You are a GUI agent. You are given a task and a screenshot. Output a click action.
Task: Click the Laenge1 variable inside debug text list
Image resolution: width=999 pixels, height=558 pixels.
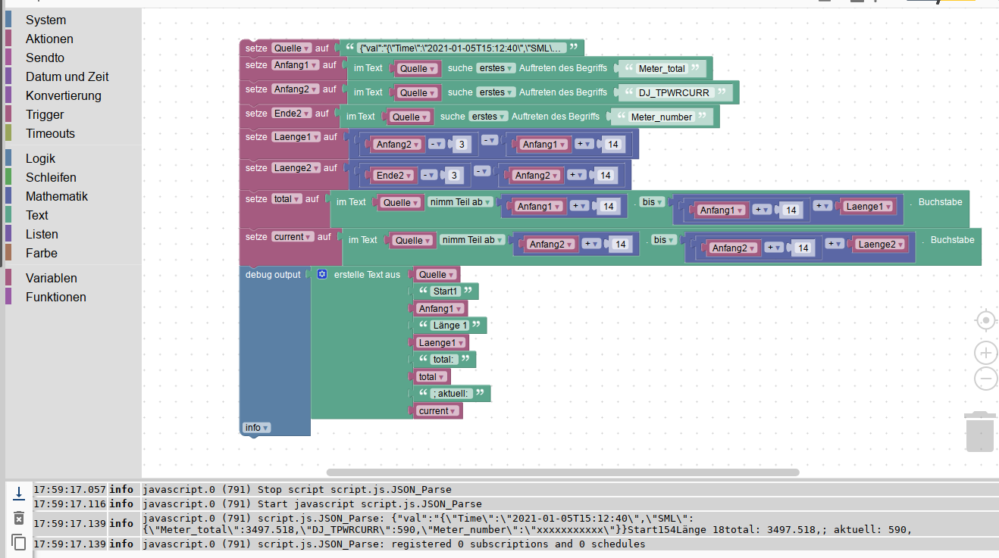point(442,343)
